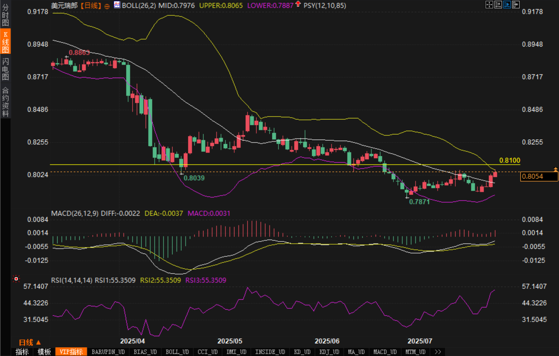Click the 2025/06 date label

coord(327,341)
